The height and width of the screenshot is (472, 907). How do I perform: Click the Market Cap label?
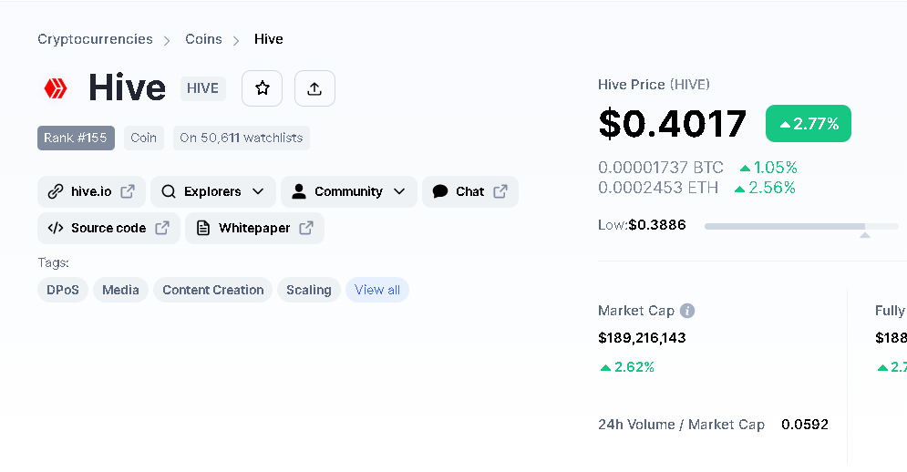tap(636, 311)
